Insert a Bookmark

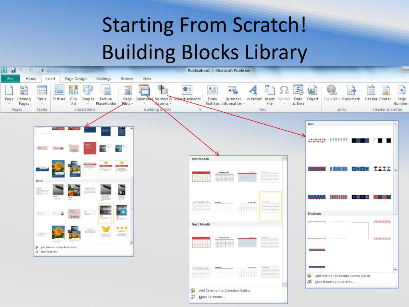pyautogui.click(x=351, y=93)
